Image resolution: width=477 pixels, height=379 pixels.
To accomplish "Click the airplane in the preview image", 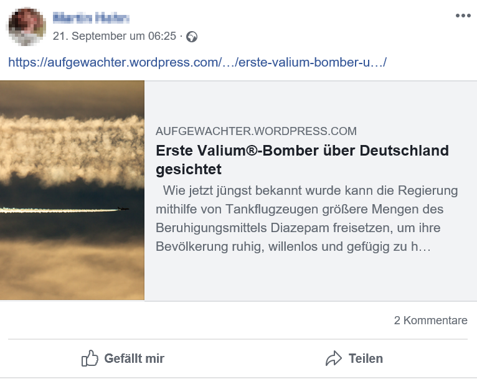I will 125,209.
